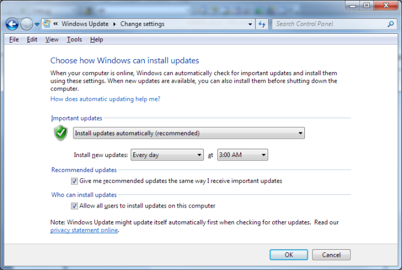This screenshot has height=270, width=402.
Task: Click the magnifier search icon
Action: pyautogui.click(x=391, y=24)
